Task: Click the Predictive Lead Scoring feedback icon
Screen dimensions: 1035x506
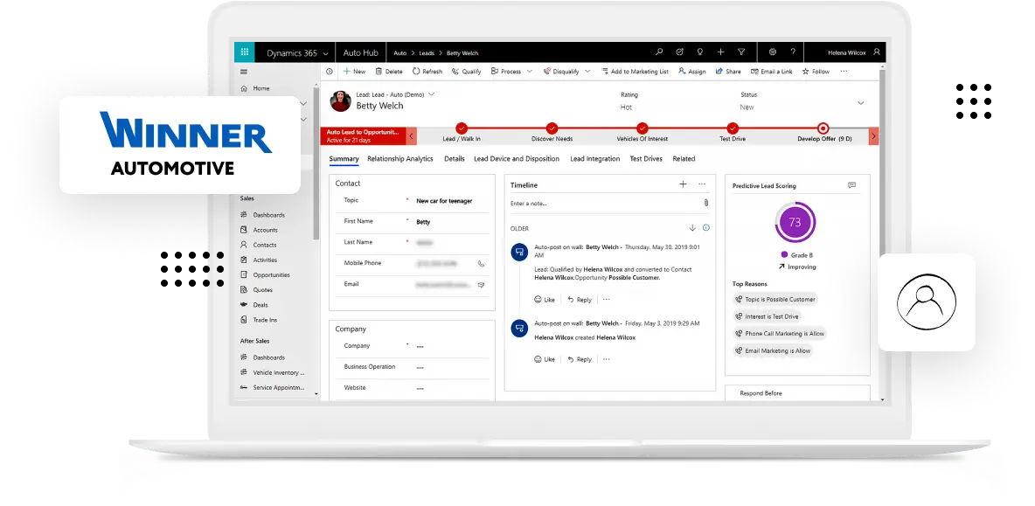Action: tap(851, 186)
